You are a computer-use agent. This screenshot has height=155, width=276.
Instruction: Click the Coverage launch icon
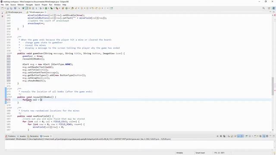(51, 8)
